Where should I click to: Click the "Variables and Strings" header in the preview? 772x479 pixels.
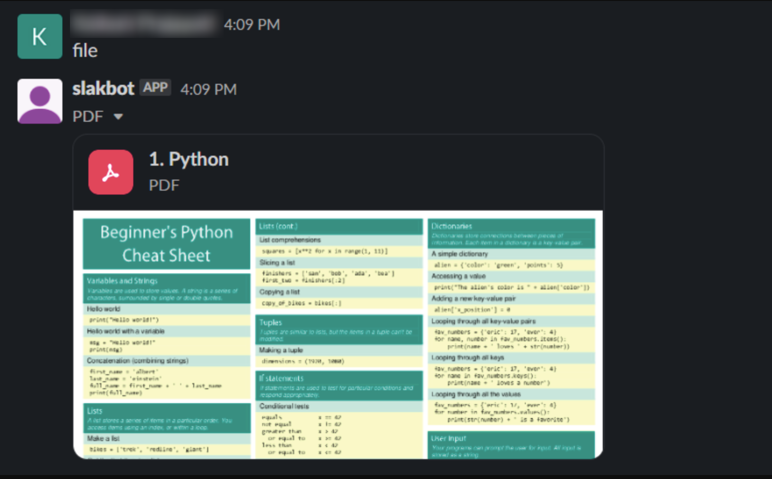[122, 281]
